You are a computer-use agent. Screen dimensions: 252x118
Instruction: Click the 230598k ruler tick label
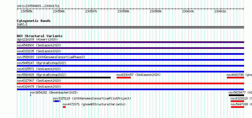[123, 11]
